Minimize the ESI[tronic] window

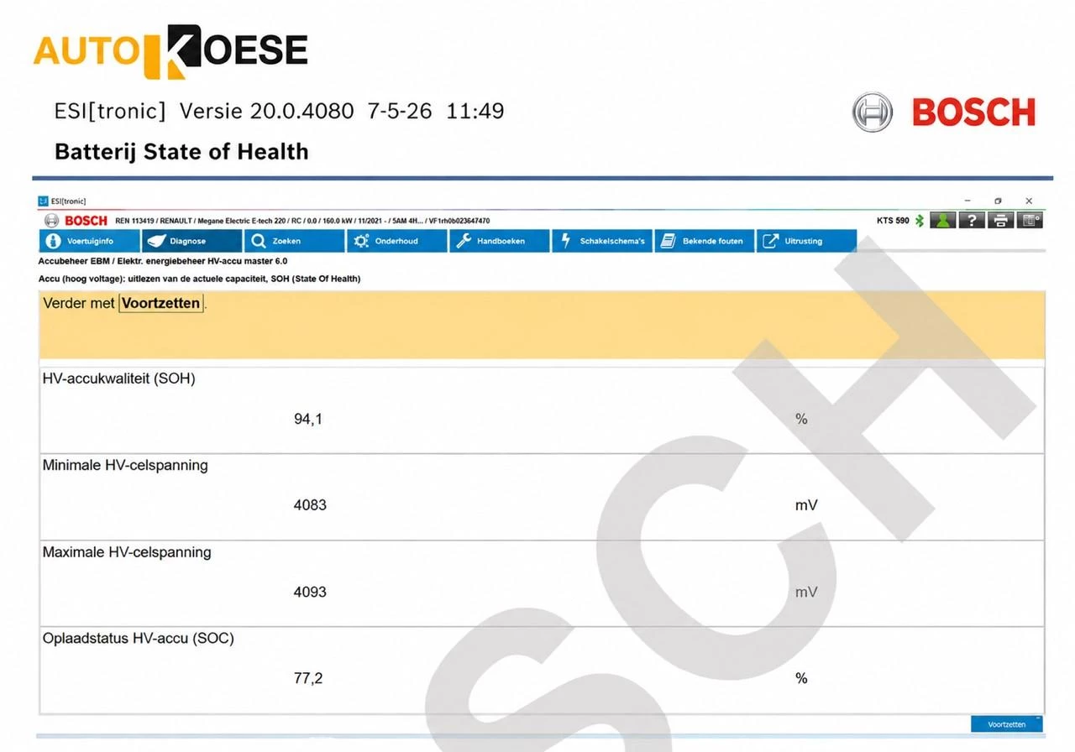pyautogui.click(x=967, y=201)
